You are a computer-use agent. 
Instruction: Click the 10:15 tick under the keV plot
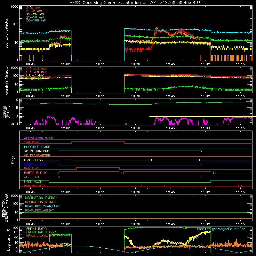pyautogui.click(x=100, y=64)
